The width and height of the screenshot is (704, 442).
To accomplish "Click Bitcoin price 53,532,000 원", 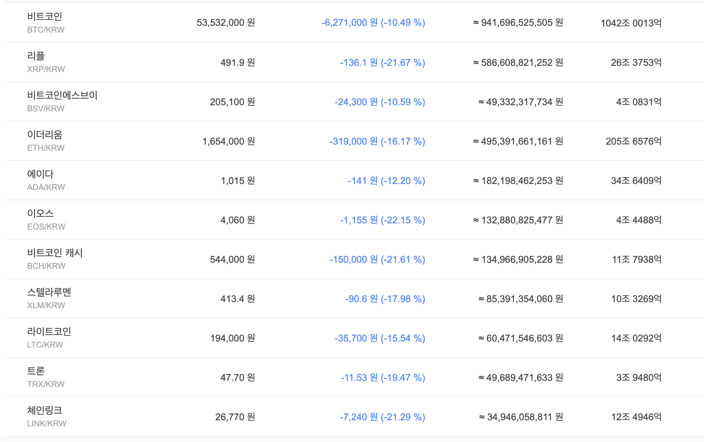I will 226,23.
